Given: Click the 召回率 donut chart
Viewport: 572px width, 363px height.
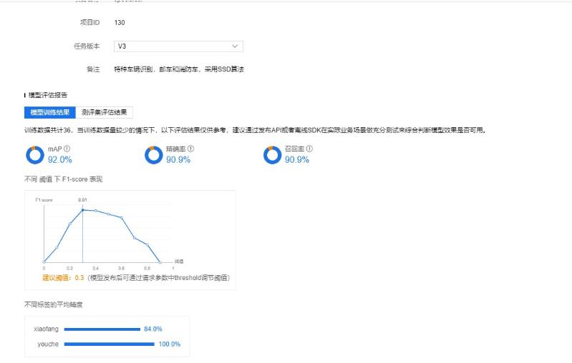Looking at the screenshot, I should tap(272, 155).
